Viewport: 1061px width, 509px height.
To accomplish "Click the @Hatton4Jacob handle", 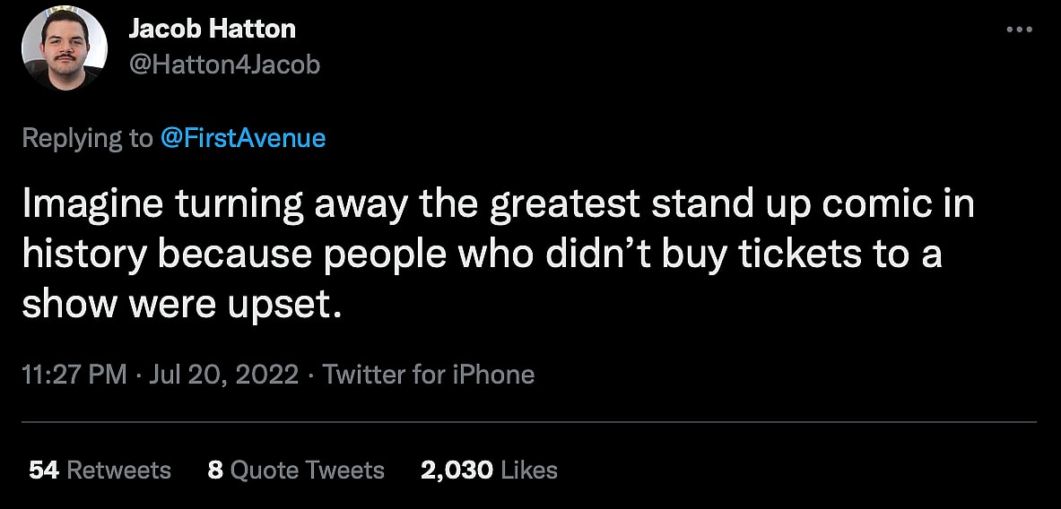I will [x=224, y=65].
